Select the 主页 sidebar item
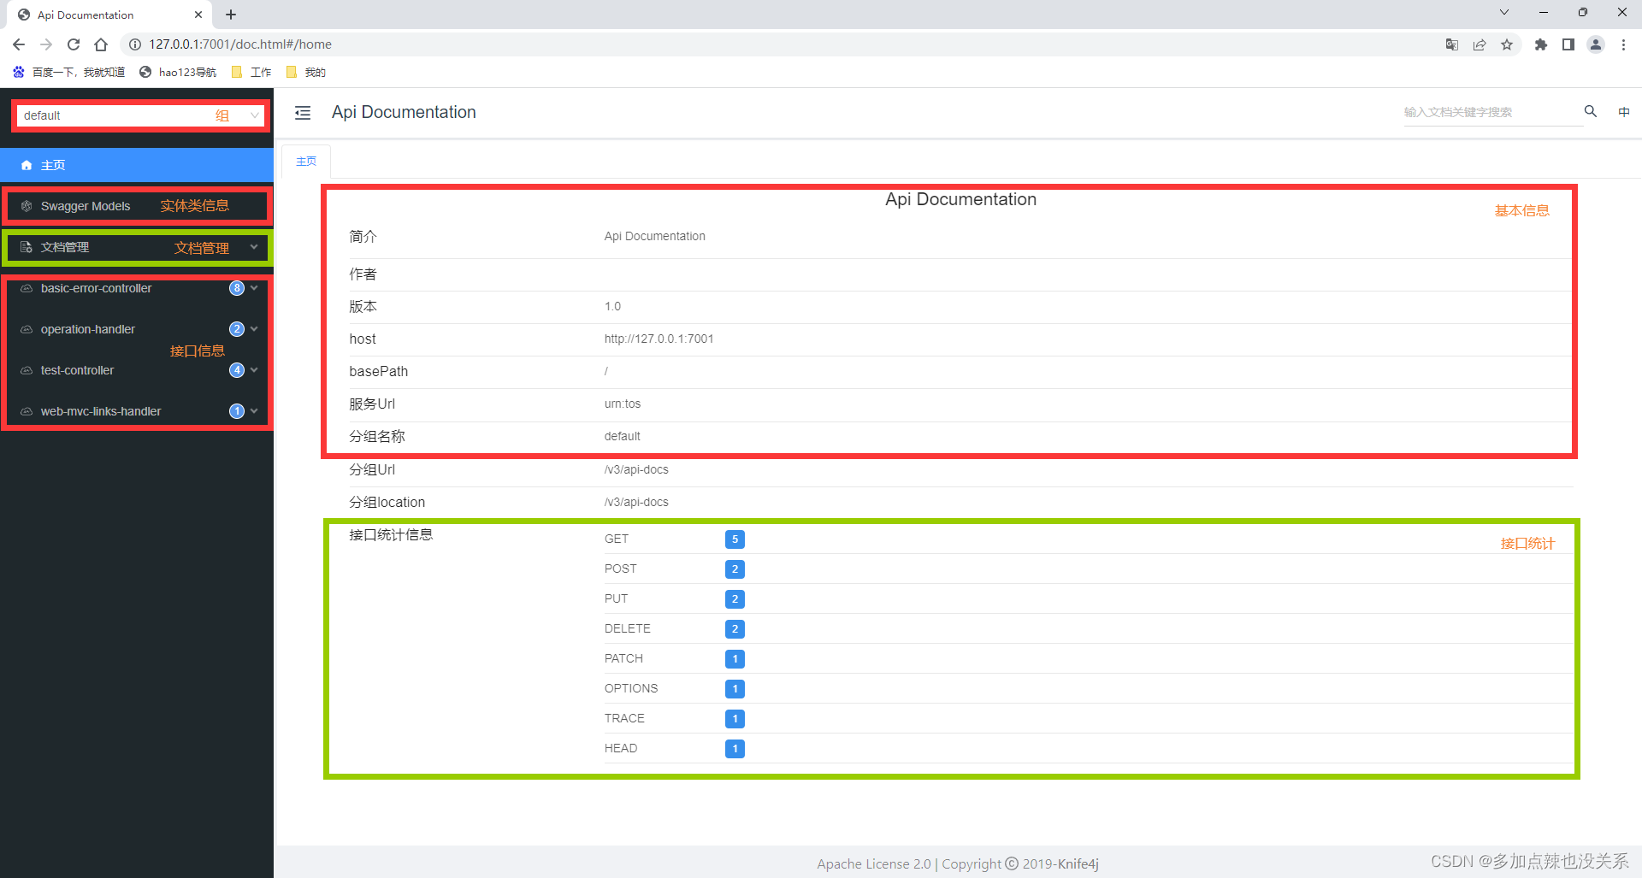The width and height of the screenshot is (1642, 878). [x=137, y=165]
